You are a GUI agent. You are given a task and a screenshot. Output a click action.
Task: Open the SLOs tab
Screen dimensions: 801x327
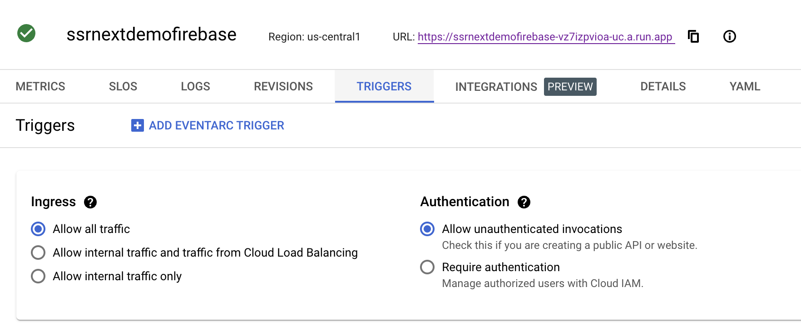(123, 86)
